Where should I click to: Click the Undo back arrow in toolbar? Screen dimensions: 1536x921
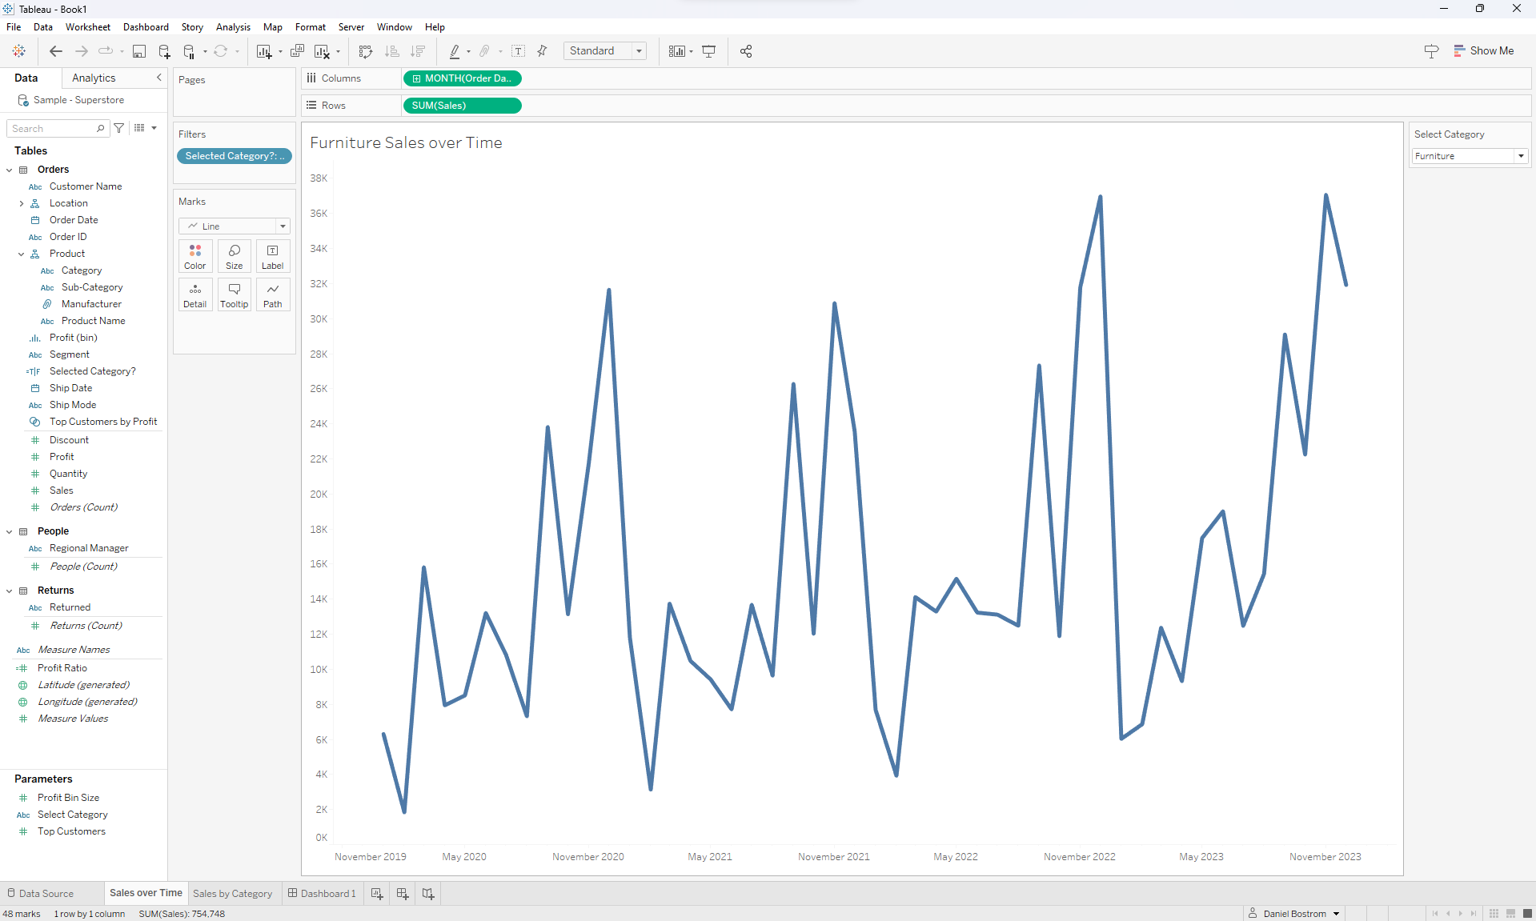55,51
